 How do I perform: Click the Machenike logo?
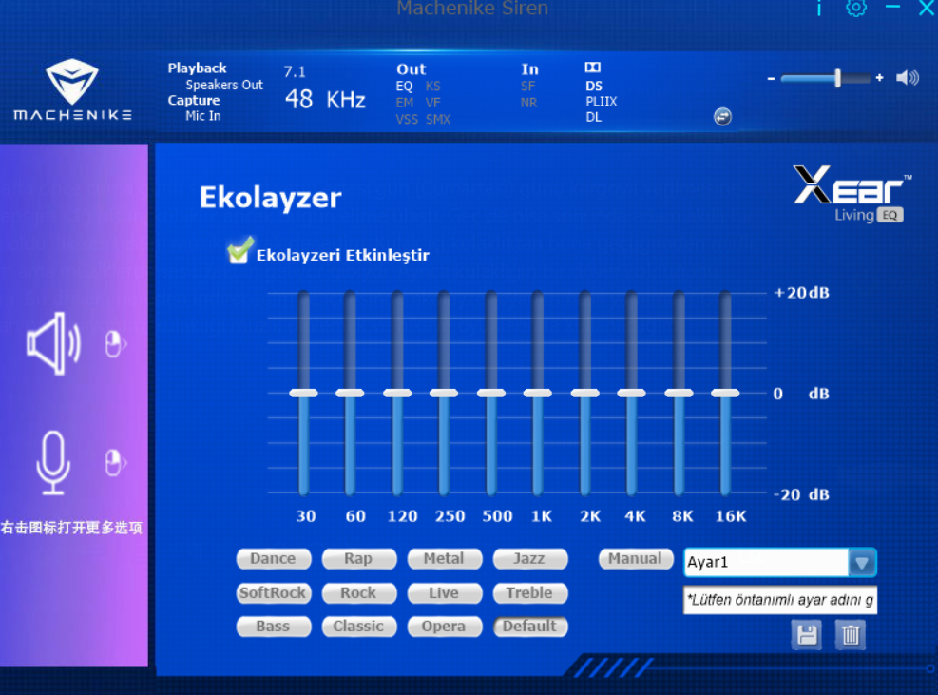(x=72, y=89)
